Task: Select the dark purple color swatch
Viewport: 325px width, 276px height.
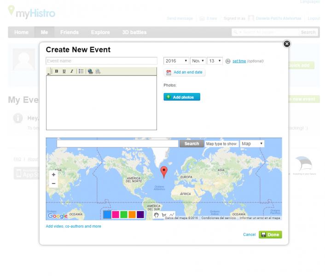Action: click(x=140, y=214)
